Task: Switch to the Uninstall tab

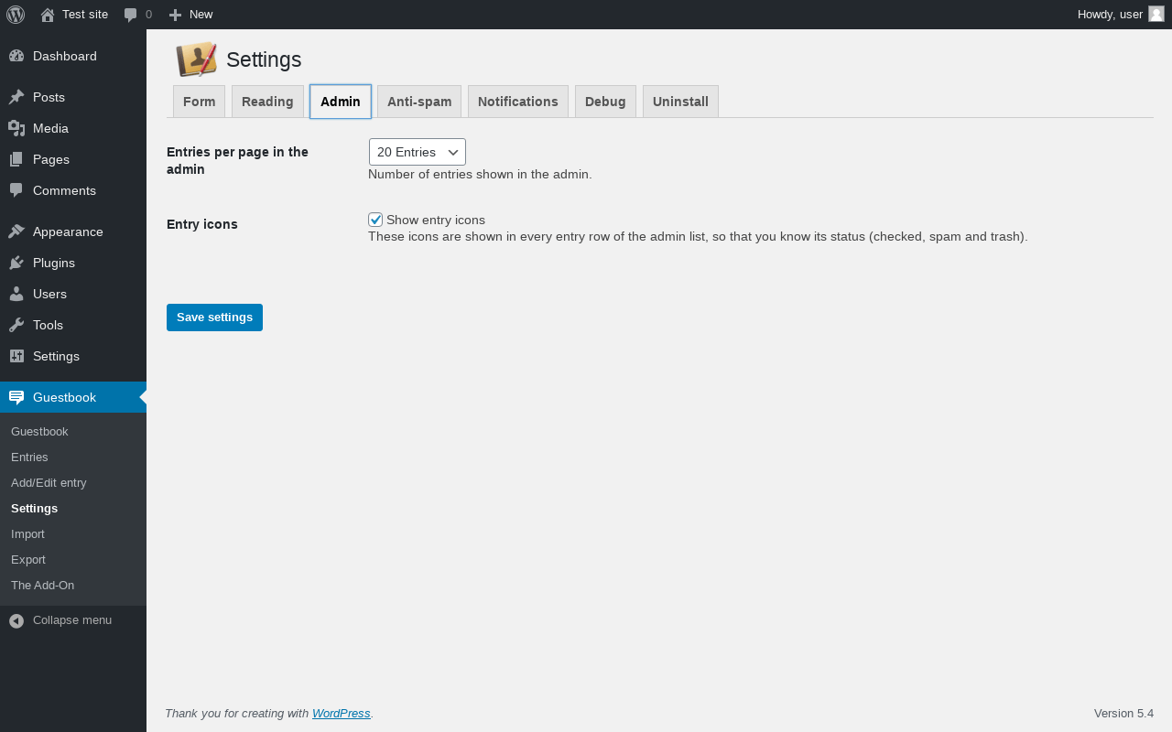Action: (680, 102)
